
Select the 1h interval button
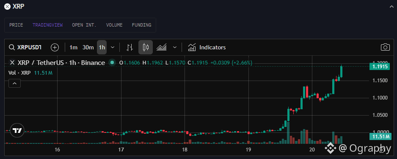(x=102, y=47)
